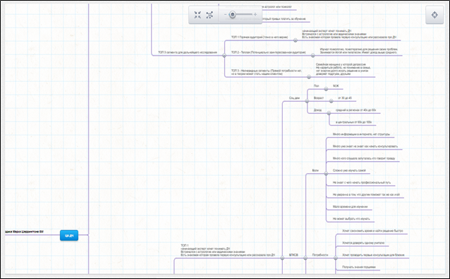Click the collapse-all-nodes arrows icon
Image resolution: width=450 pixels, height=279 pixels.
point(197,15)
